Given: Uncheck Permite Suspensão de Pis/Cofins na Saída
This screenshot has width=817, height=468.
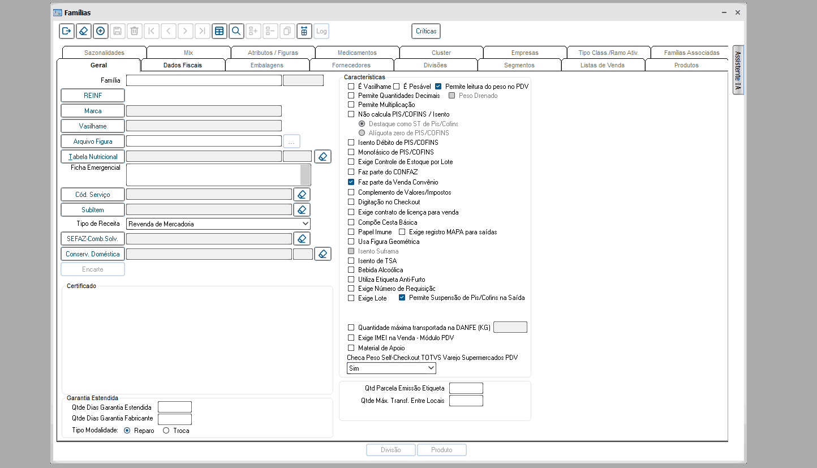Looking at the screenshot, I should pos(402,298).
